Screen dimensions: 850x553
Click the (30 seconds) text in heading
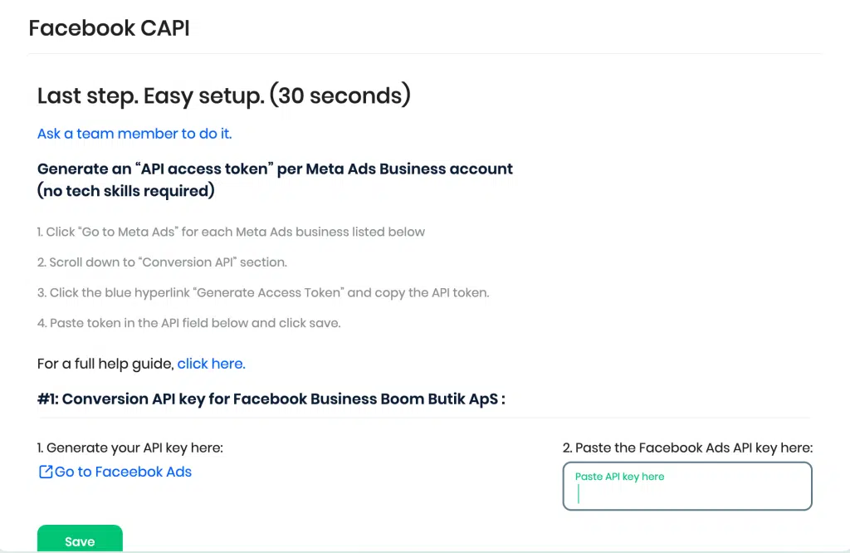pos(340,95)
